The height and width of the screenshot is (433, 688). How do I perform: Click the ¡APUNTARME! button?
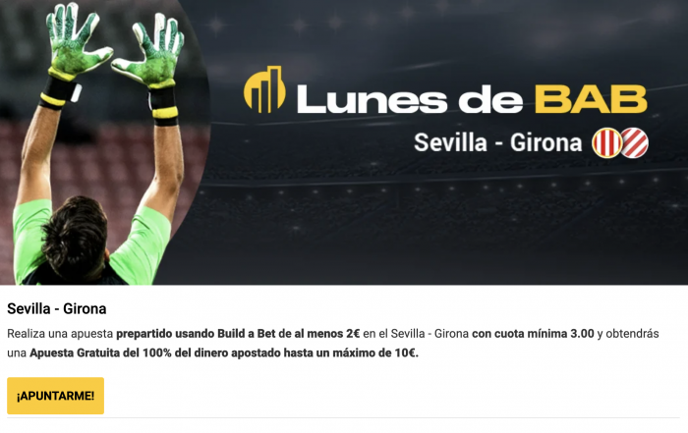pos(55,396)
